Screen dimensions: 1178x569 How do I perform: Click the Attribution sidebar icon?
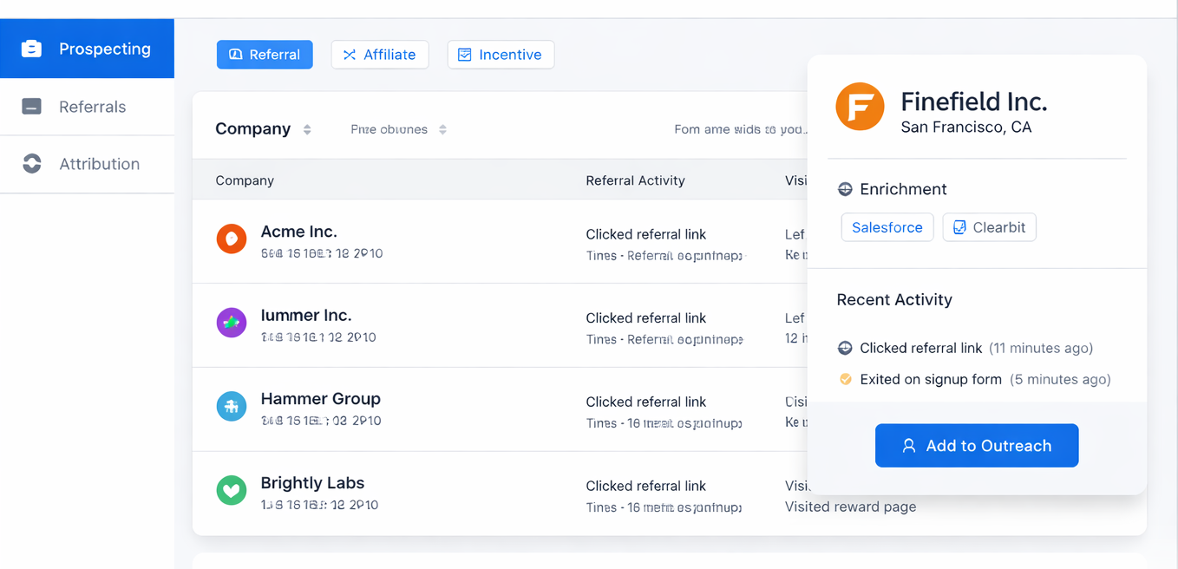32,164
